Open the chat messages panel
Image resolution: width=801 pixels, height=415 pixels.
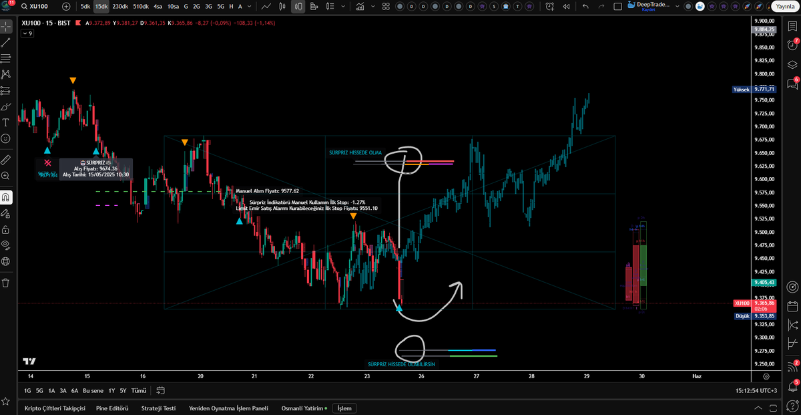(x=793, y=84)
